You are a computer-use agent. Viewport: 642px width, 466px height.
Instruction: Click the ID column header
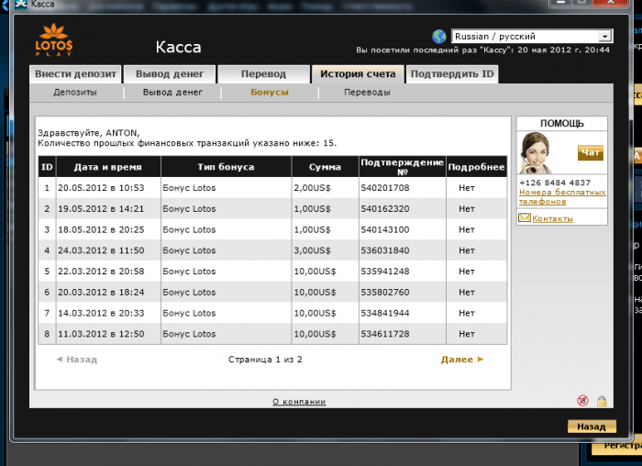point(47,167)
